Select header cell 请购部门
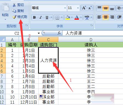The image size is (123, 105). coord(48,45)
